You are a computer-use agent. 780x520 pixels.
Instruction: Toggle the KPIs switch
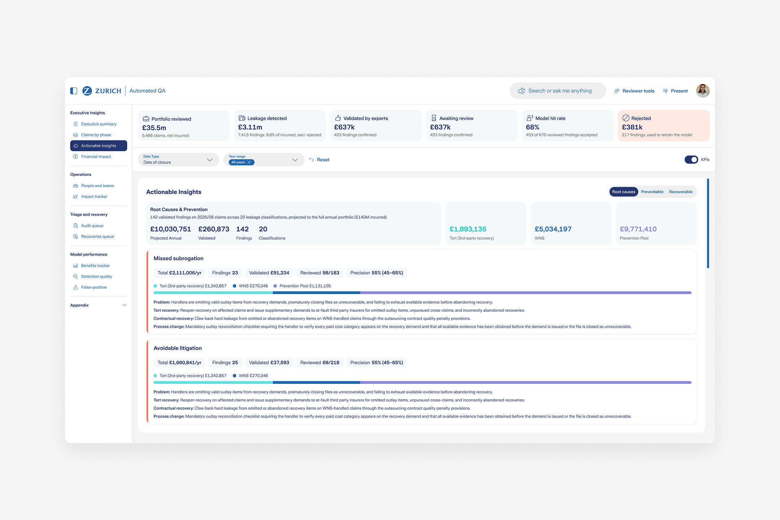pos(691,160)
